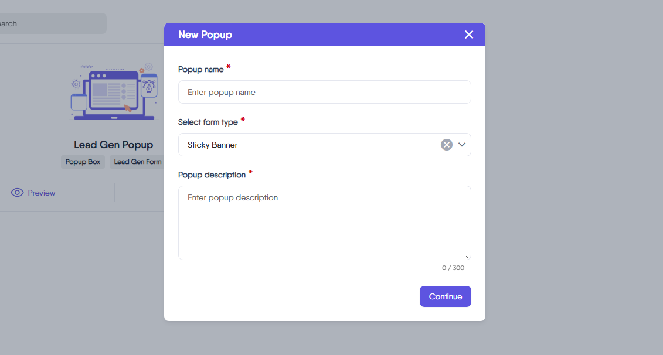Click the Lead Gen Popup title

(113, 145)
